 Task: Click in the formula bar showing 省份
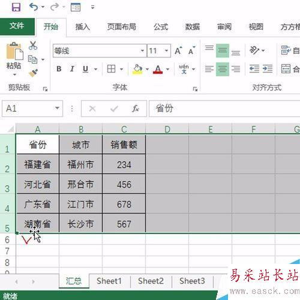[224, 109]
